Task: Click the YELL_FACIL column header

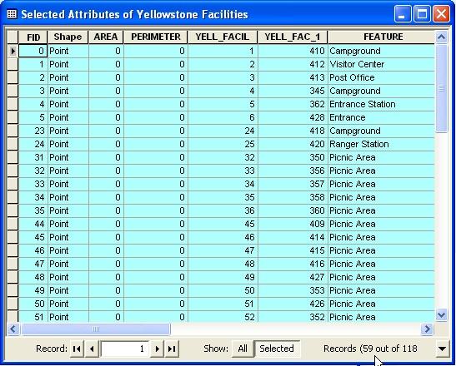Action: tap(223, 37)
